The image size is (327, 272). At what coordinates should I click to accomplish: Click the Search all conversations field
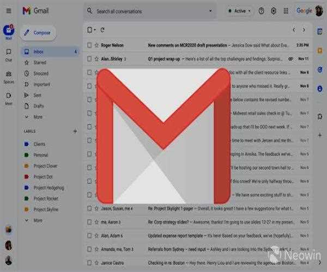click(147, 11)
